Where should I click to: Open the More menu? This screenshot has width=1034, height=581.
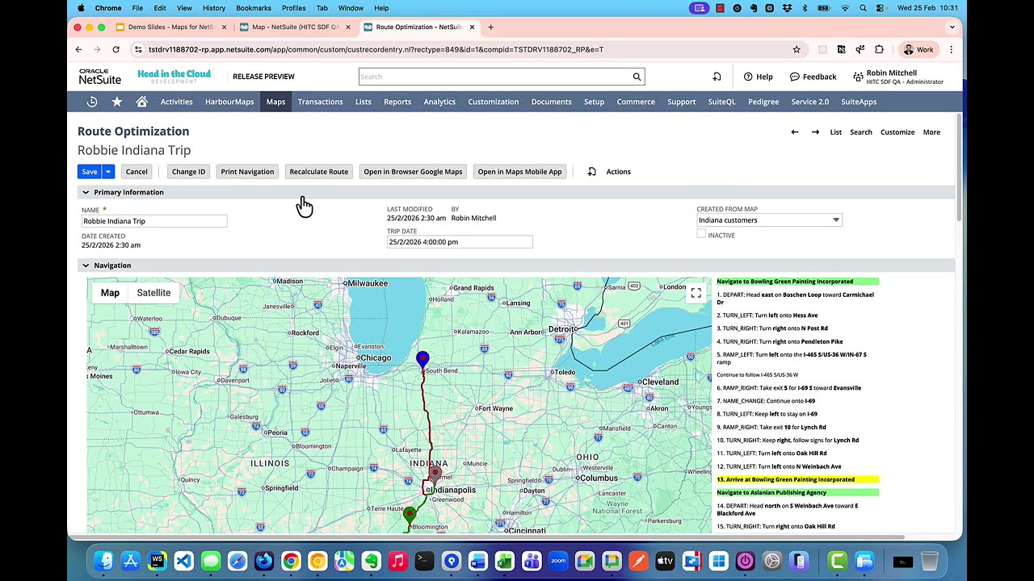pos(931,132)
